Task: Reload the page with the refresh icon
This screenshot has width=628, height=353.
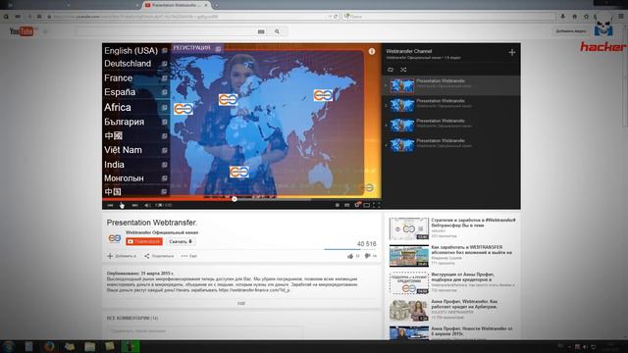Action: 336,17
